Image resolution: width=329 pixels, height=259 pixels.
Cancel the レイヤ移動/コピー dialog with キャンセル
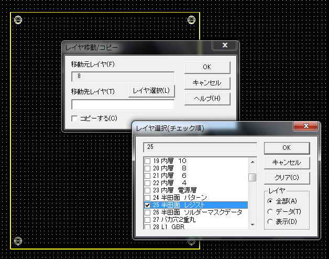pos(207,83)
